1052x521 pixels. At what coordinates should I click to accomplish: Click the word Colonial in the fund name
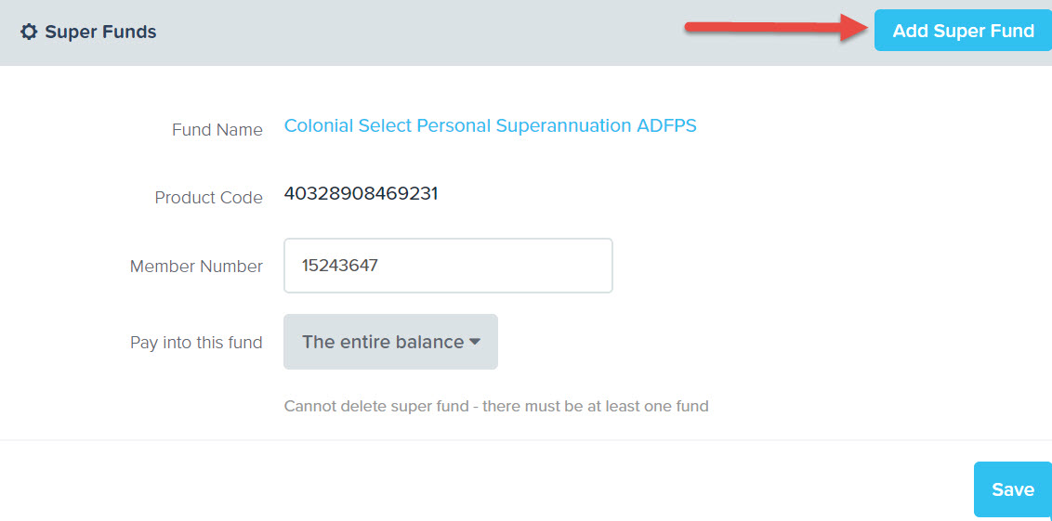[319, 125]
